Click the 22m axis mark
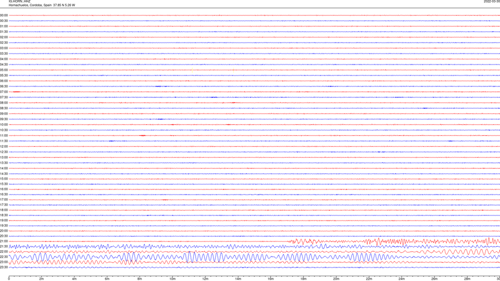 [x=369, y=279]
